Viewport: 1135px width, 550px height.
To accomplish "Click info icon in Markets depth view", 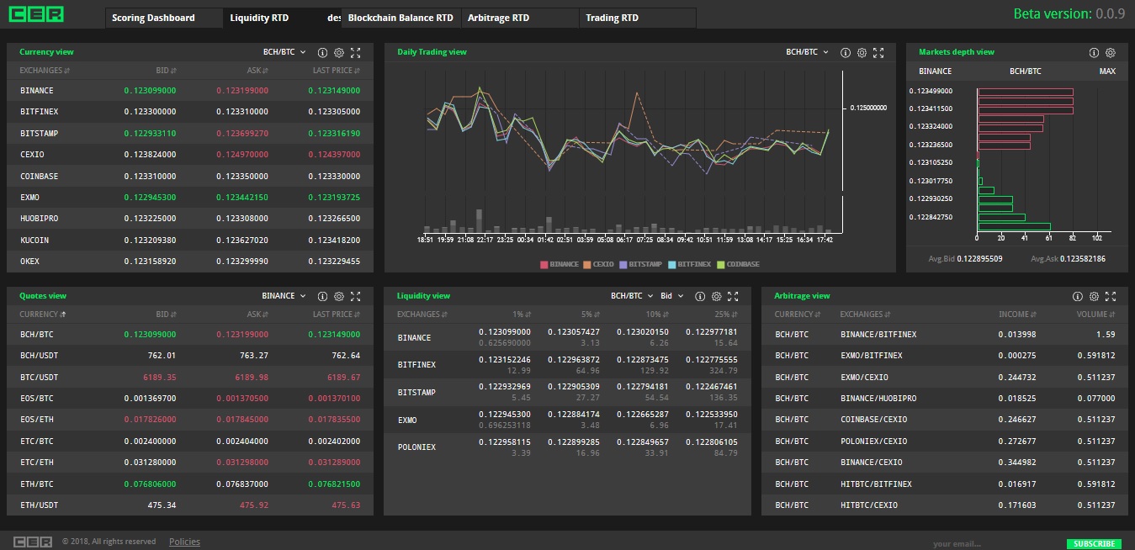I will [1094, 52].
